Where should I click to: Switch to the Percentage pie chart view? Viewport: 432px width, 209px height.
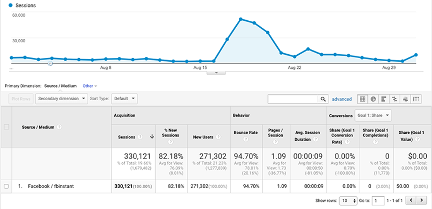[373, 99]
